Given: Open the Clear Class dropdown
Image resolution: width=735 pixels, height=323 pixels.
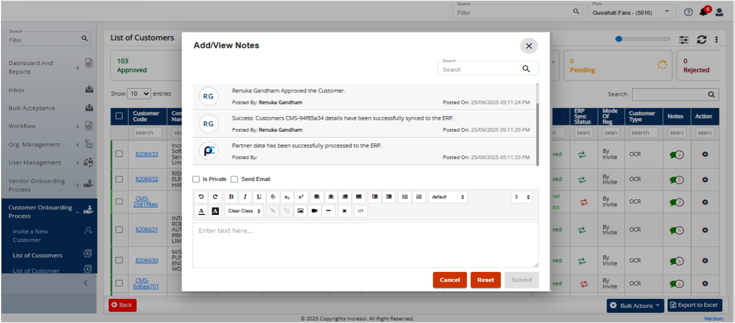Looking at the screenshot, I should [244, 211].
